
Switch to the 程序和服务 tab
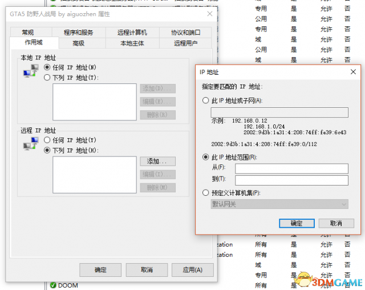tap(79, 33)
